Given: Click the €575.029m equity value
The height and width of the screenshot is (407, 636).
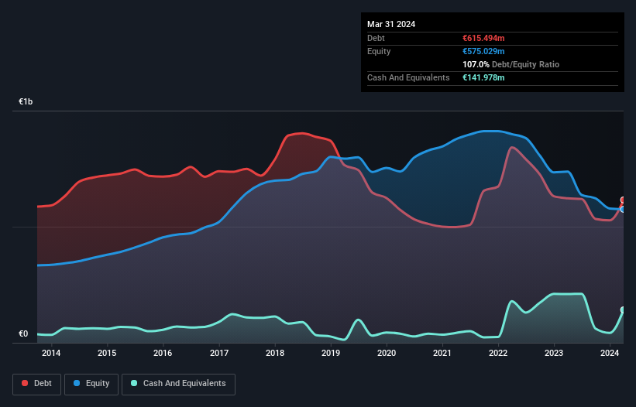Looking at the screenshot, I should point(483,51).
